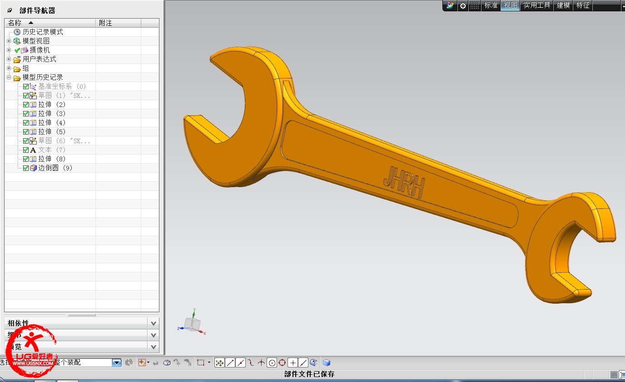Switch to the 建模 toolbar tab
This screenshot has width=625, height=382.
[563, 5]
